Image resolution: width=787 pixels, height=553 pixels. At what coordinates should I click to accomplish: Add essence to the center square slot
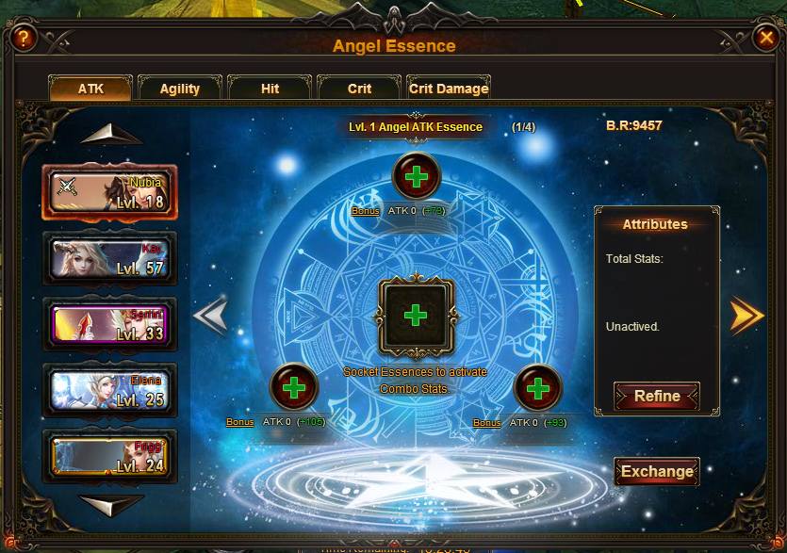click(416, 316)
